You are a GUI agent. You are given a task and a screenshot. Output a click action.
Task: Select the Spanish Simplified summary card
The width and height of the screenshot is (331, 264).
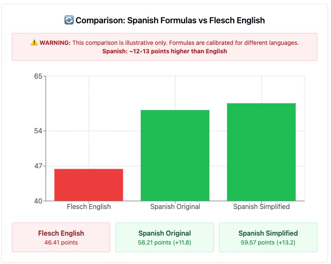(268, 237)
